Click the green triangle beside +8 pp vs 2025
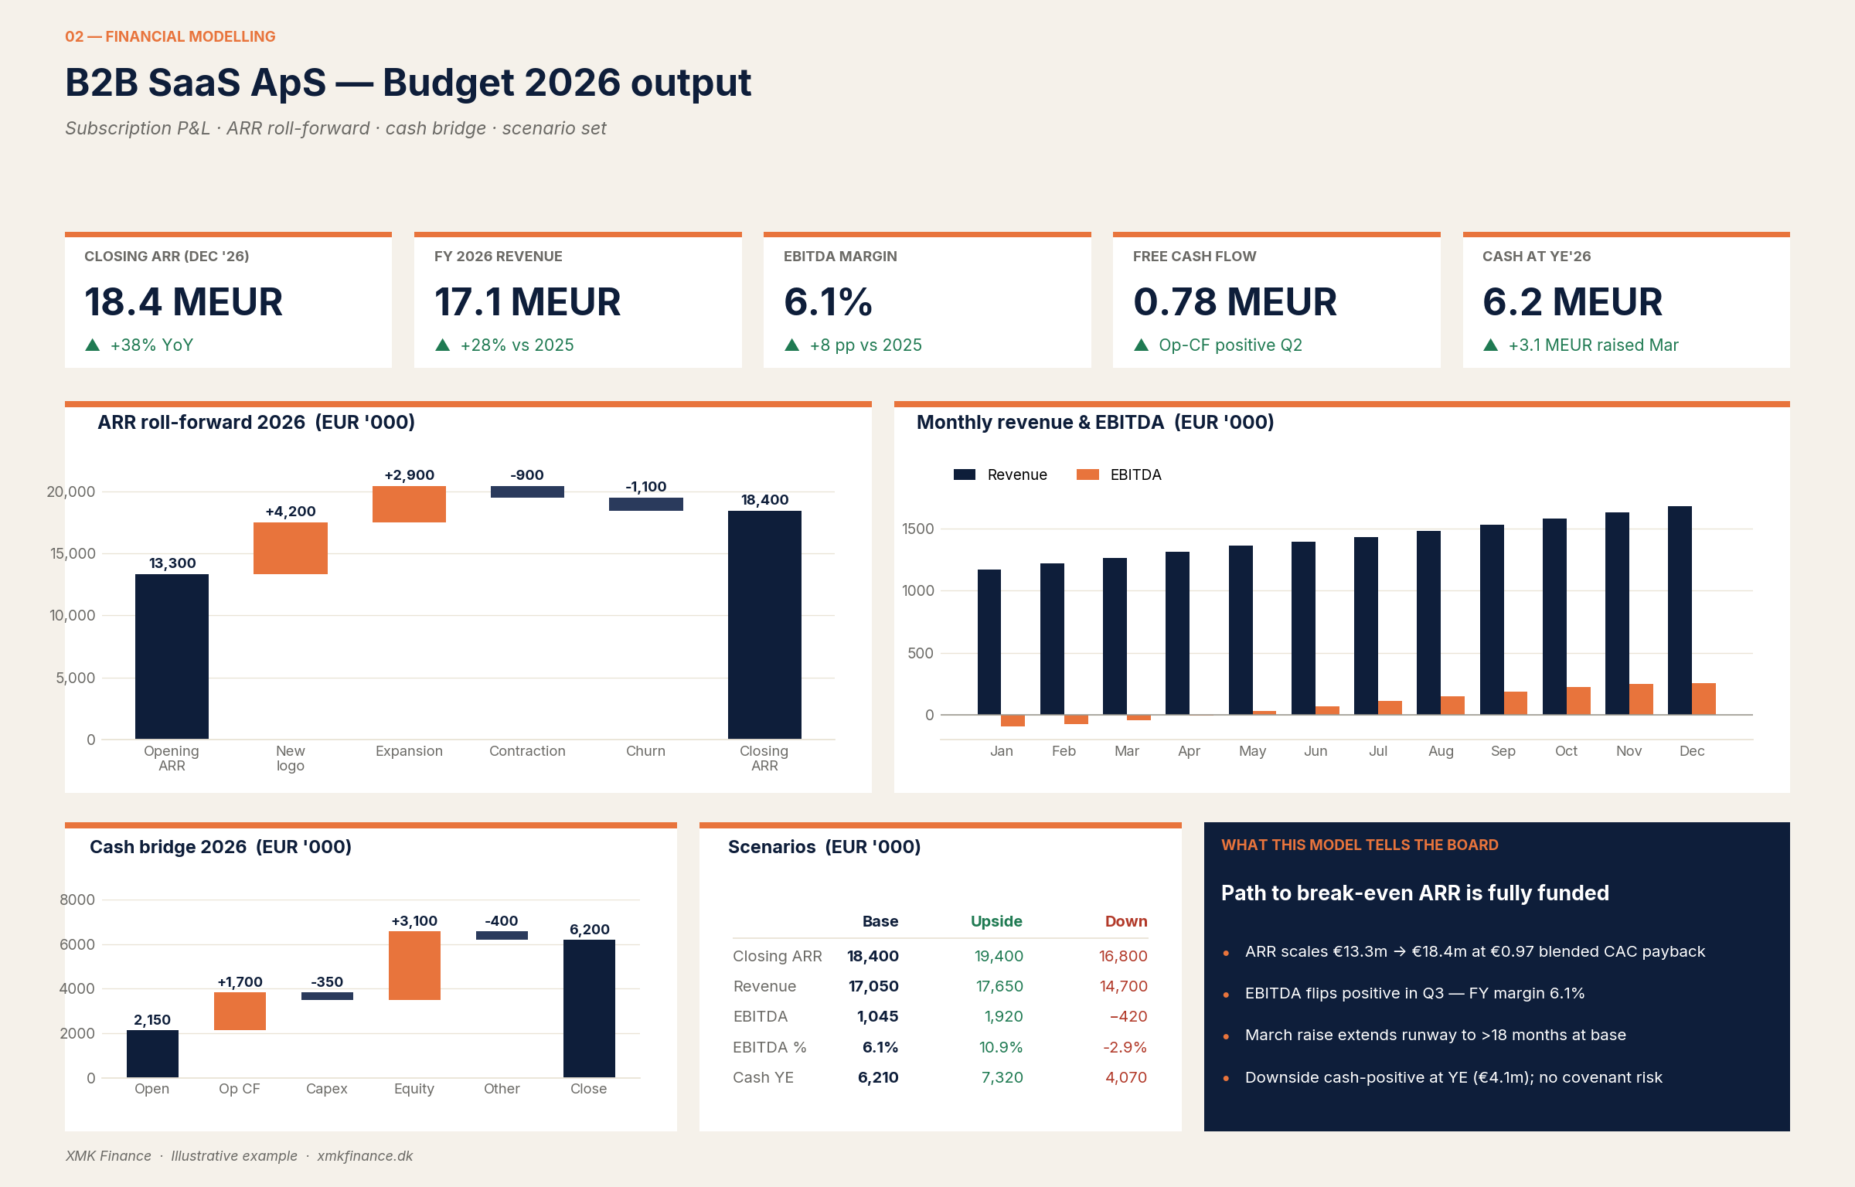The width and height of the screenshot is (1855, 1187). pos(792,345)
